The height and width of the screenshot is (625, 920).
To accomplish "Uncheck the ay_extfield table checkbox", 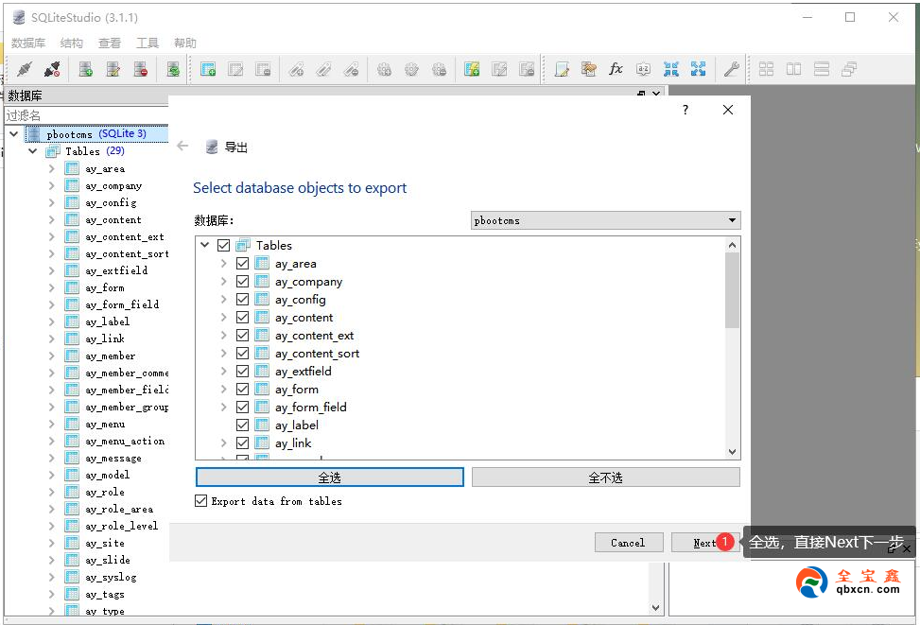I will click(242, 372).
